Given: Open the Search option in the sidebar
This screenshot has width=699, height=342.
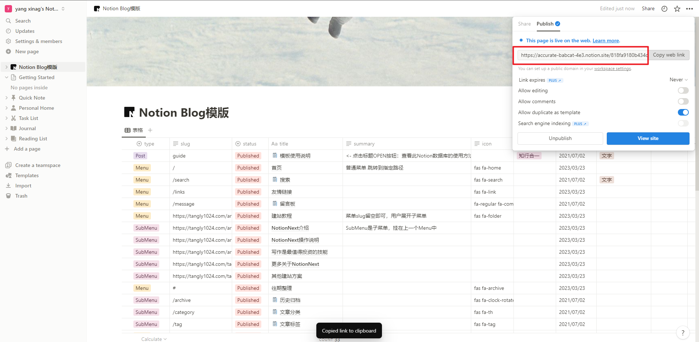Looking at the screenshot, I should click(x=23, y=21).
